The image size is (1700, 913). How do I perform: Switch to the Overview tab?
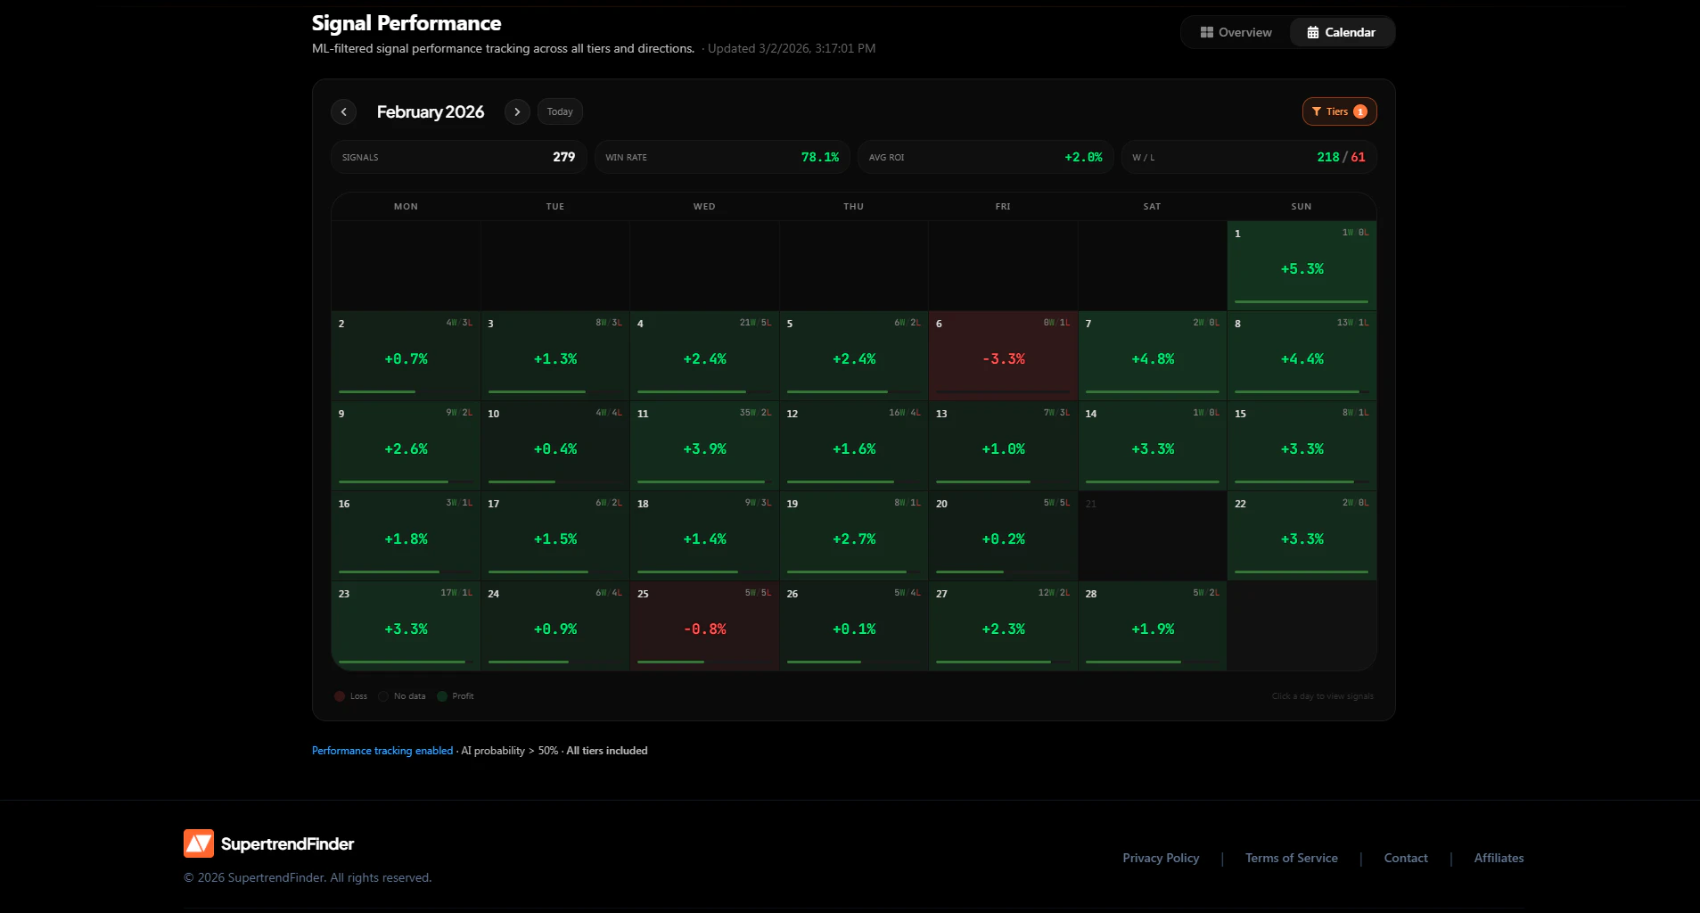click(x=1236, y=32)
